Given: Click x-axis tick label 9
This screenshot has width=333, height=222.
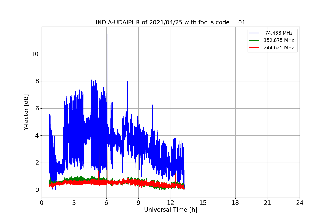Looking at the screenshot, I should (138, 203).
